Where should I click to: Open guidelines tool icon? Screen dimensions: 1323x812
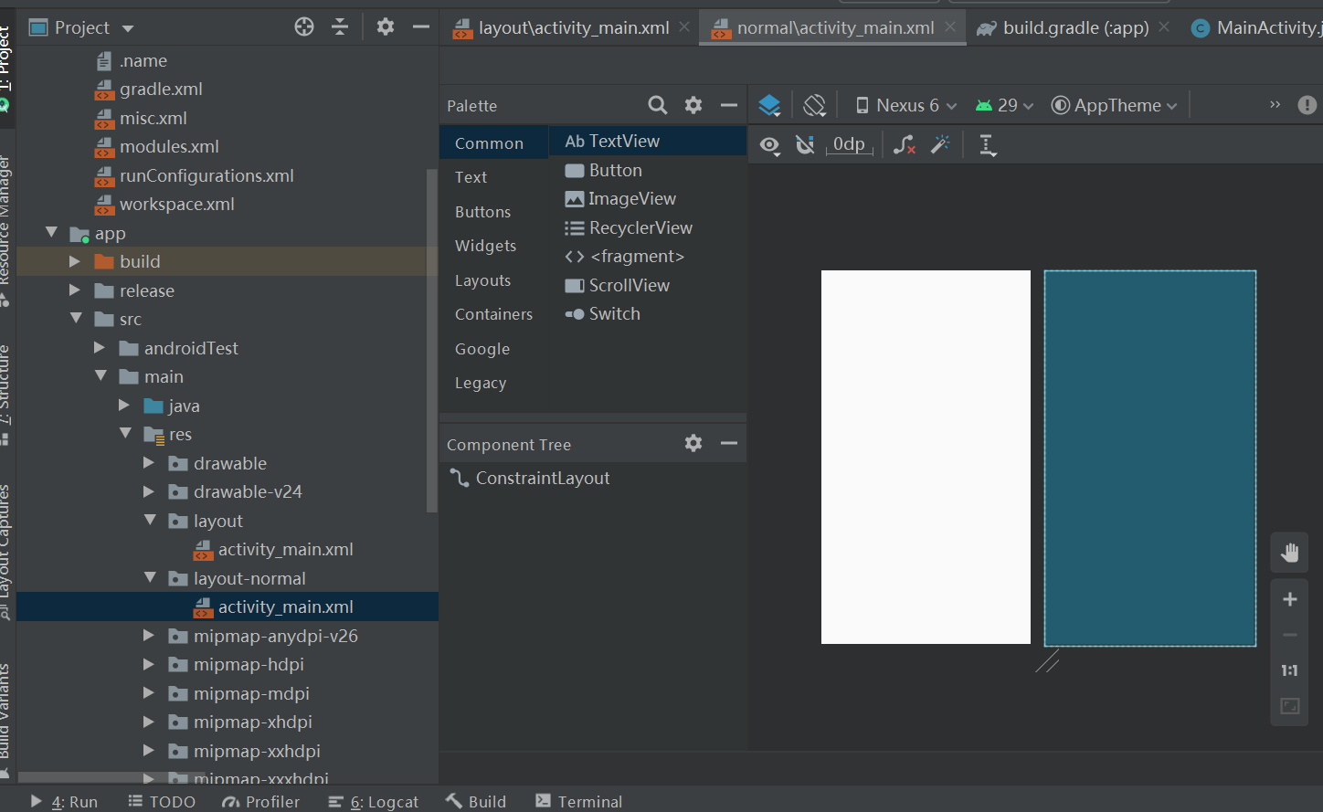[x=987, y=145]
